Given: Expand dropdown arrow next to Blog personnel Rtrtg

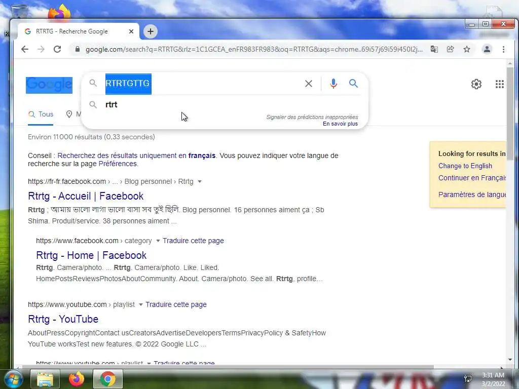Looking at the screenshot, I should (200, 182).
